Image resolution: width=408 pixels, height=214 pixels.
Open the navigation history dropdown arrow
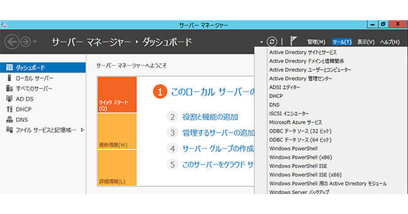(36, 42)
